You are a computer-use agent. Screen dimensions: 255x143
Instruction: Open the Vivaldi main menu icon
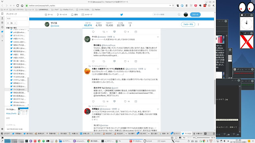click(2, 2)
